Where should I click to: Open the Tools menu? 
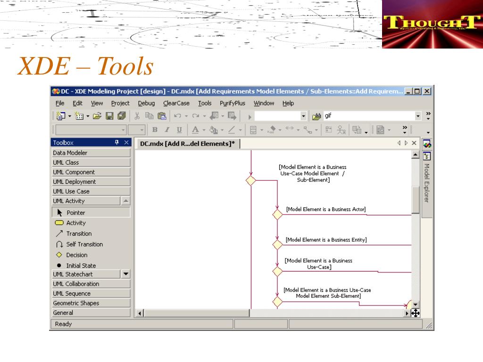point(205,103)
